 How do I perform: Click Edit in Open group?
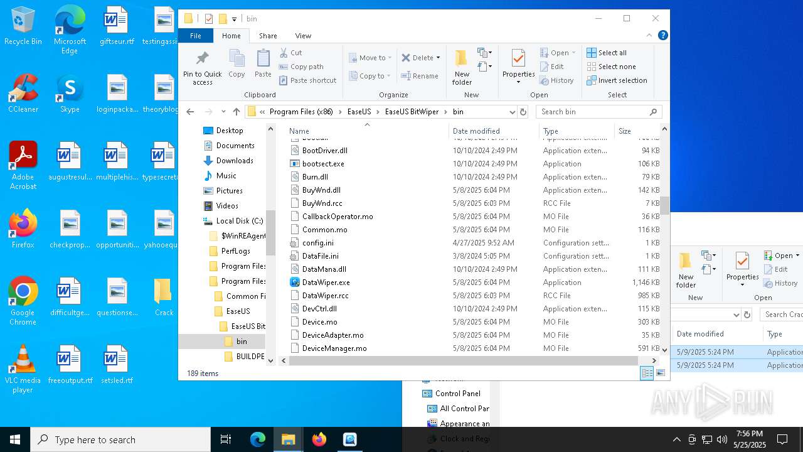pyautogui.click(x=551, y=67)
